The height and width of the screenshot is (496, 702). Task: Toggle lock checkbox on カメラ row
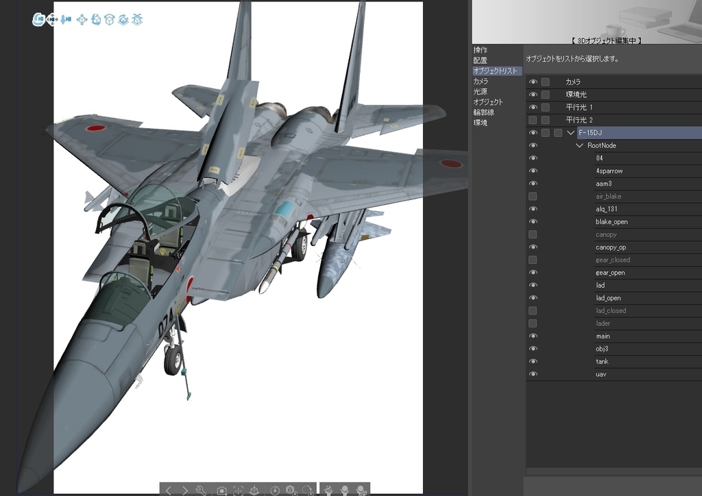(545, 82)
